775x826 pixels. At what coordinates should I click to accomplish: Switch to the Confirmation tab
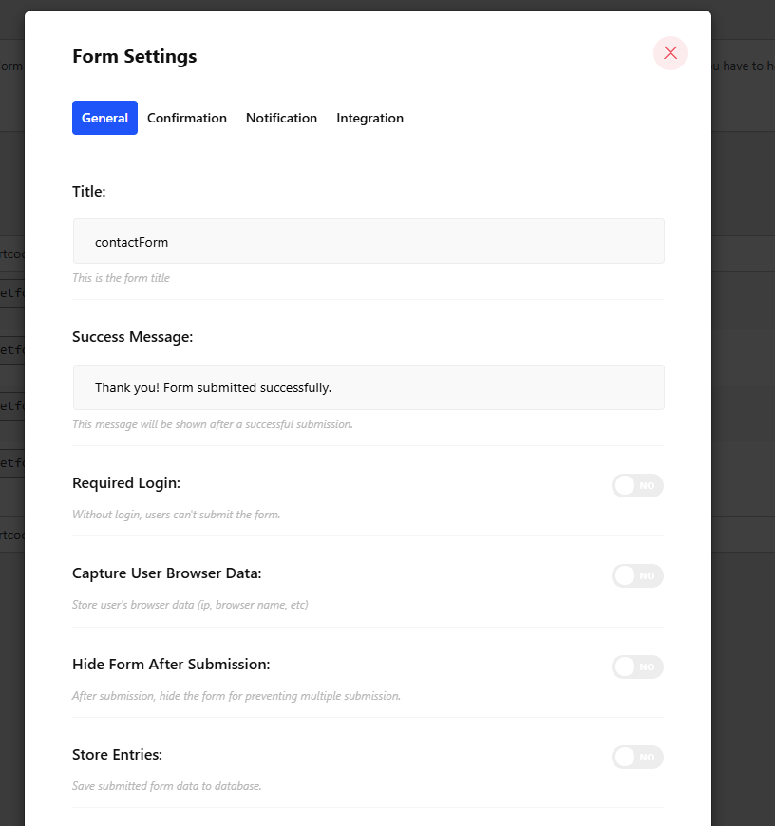(x=187, y=118)
